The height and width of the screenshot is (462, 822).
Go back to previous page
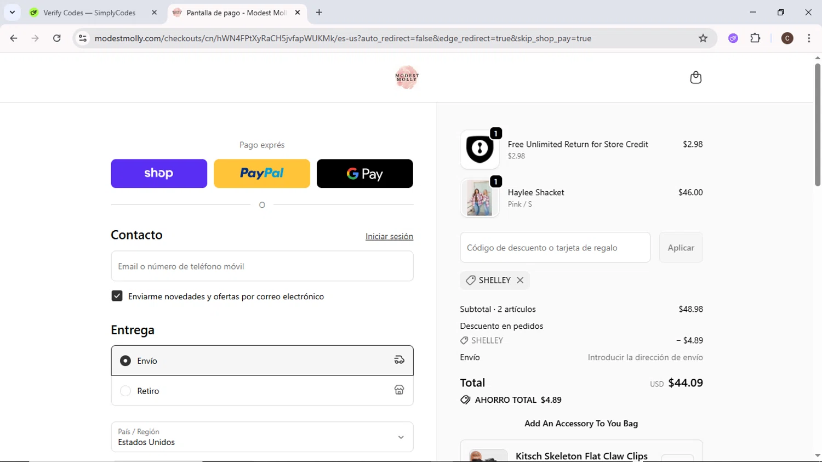click(14, 38)
